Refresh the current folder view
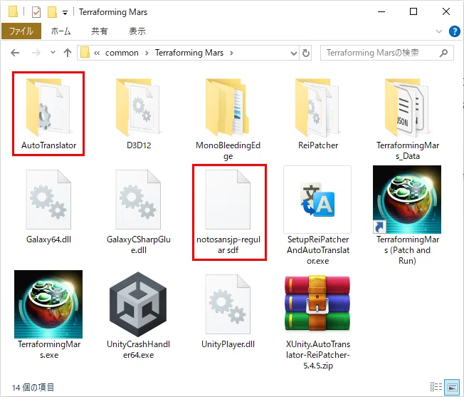 click(306, 53)
